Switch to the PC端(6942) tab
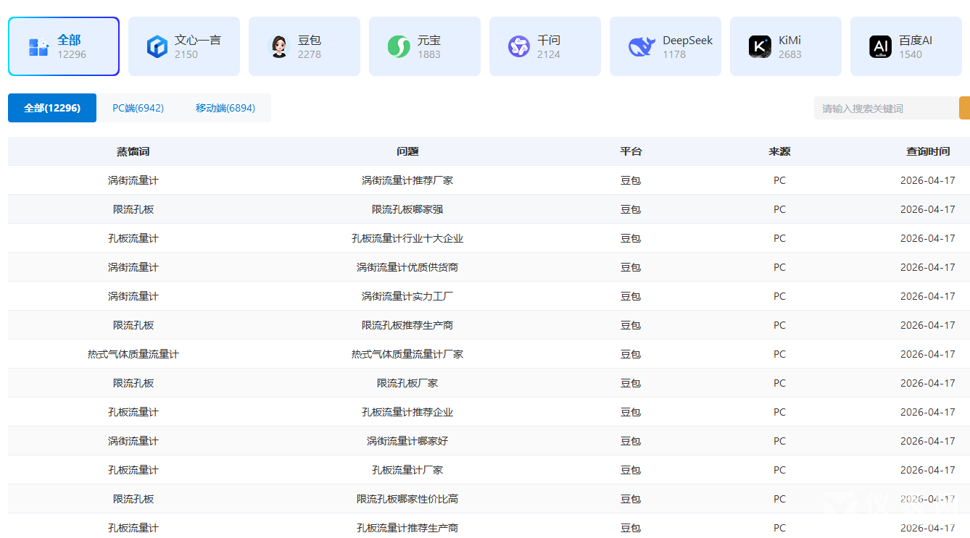The width and height of the screenshot is (970, 538). 138,108
